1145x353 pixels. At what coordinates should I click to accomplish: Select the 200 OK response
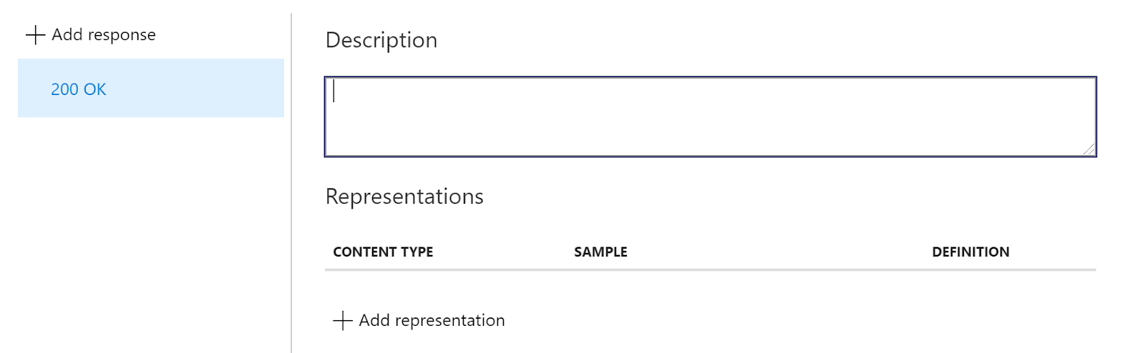click(79, 89)
